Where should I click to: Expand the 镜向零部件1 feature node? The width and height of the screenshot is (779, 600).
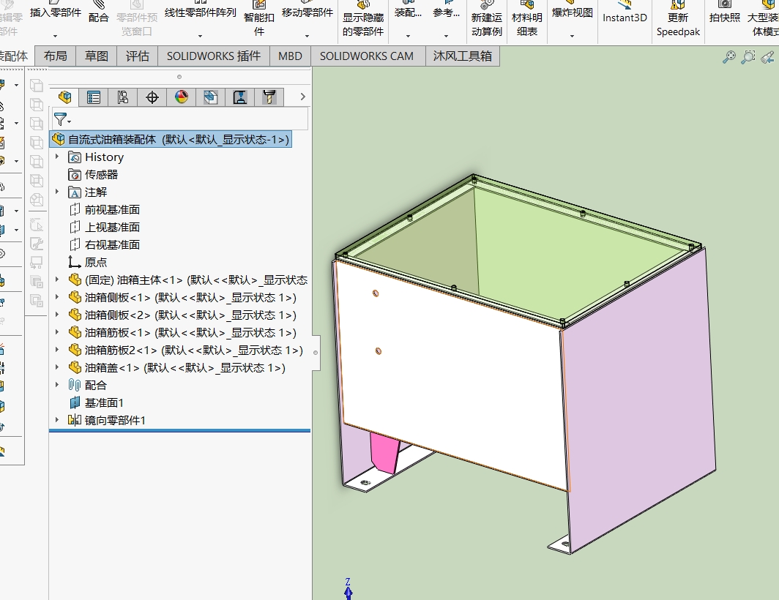click(x=59, y=420)
